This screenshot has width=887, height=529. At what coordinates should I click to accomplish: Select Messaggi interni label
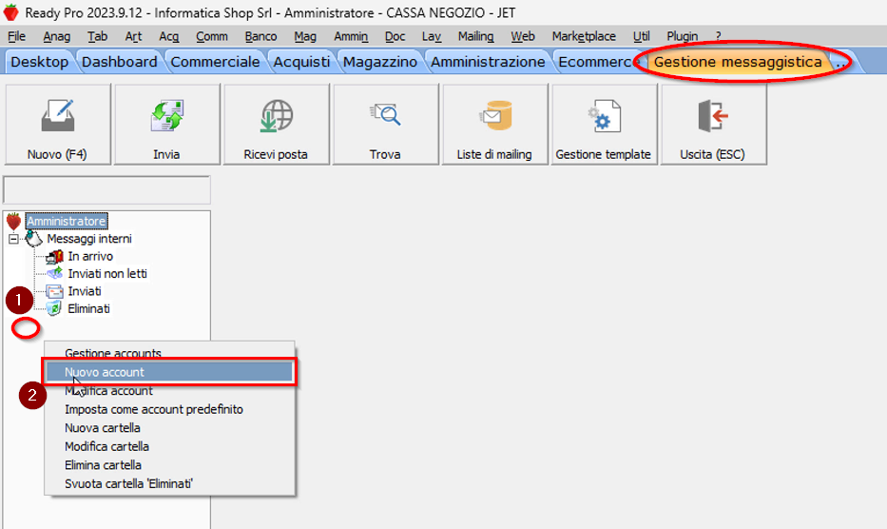point(89,239)
